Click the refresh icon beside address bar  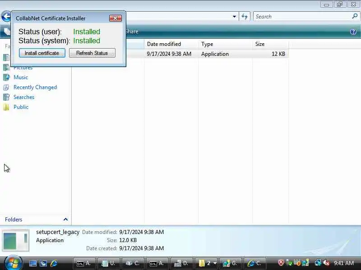[245, 17]
